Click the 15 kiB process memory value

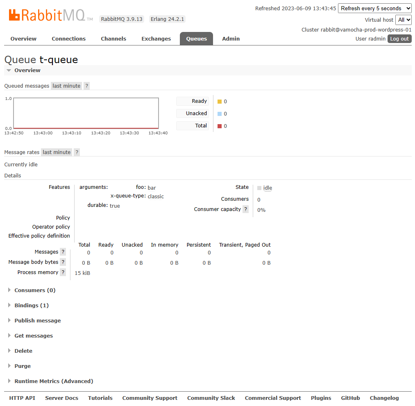(x=82, y=273)
